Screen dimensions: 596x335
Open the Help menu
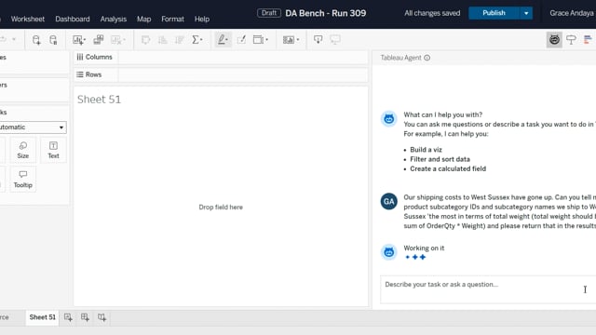[202, 19]
